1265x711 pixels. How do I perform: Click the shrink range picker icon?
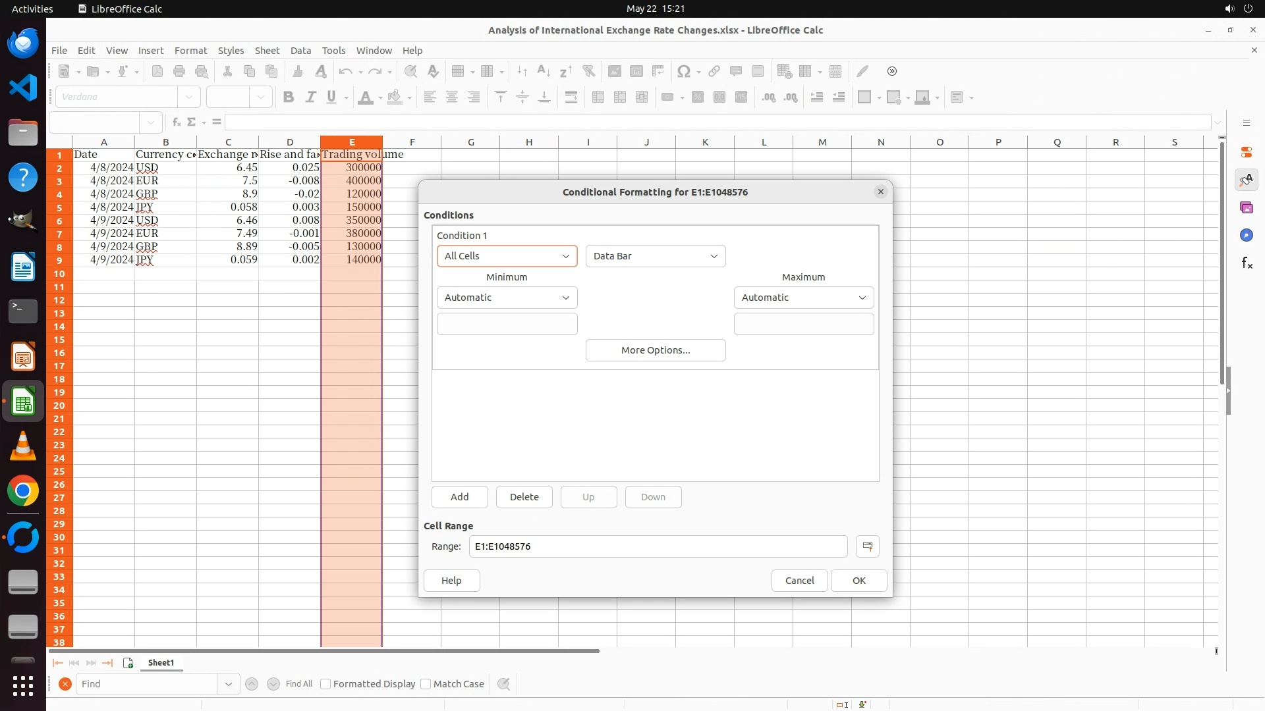tap(867, 546)
